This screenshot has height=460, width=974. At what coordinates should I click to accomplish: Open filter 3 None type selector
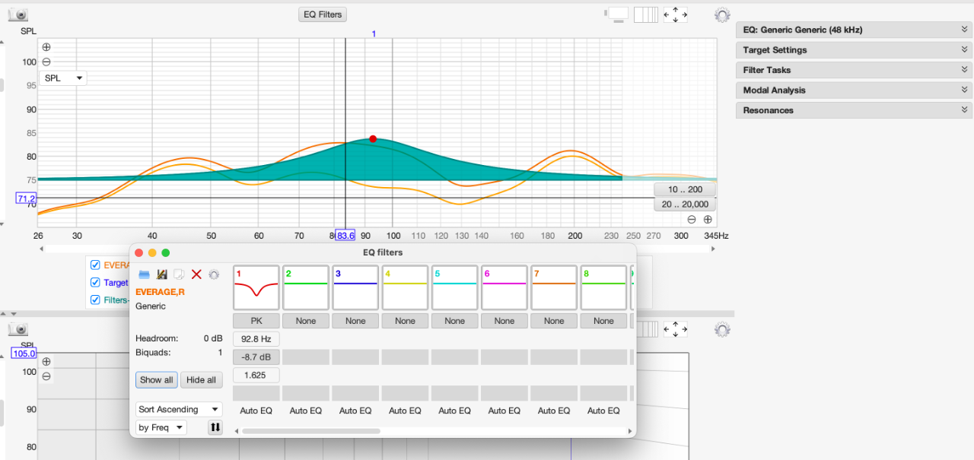pyautogui.click(x=355, y=321)
